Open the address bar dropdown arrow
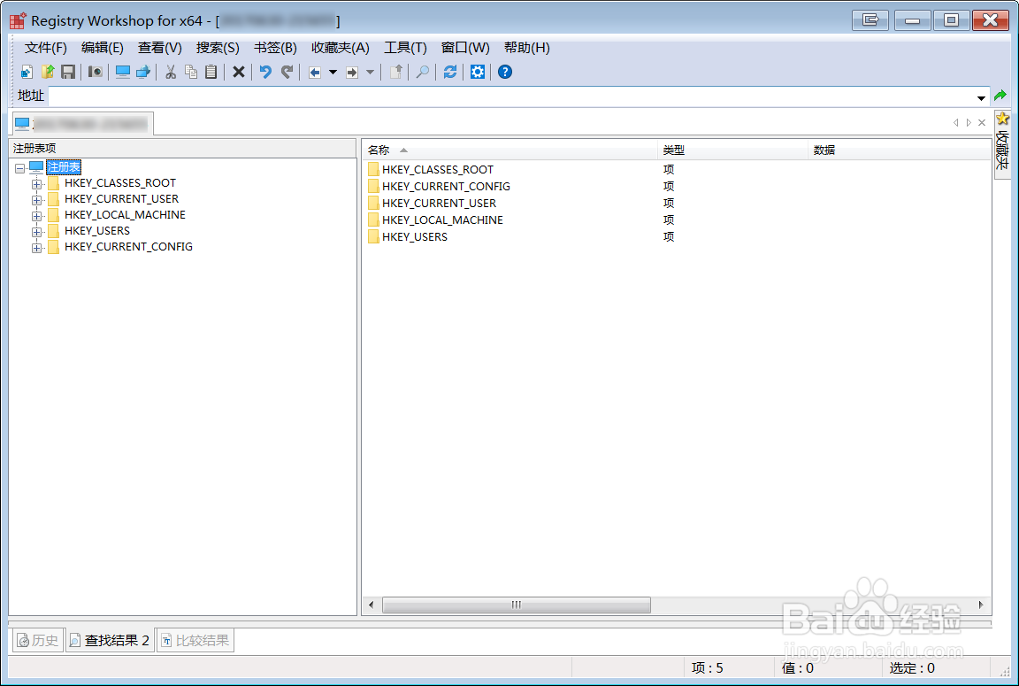 (x=981, y=97)
